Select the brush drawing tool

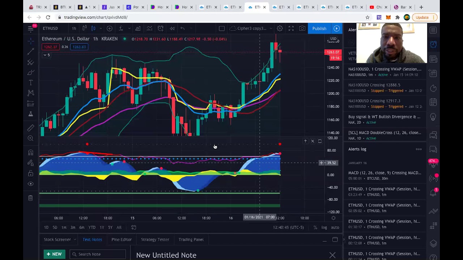pos(31,73)
